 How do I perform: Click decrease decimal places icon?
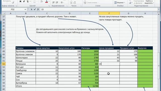click(75, 3)
